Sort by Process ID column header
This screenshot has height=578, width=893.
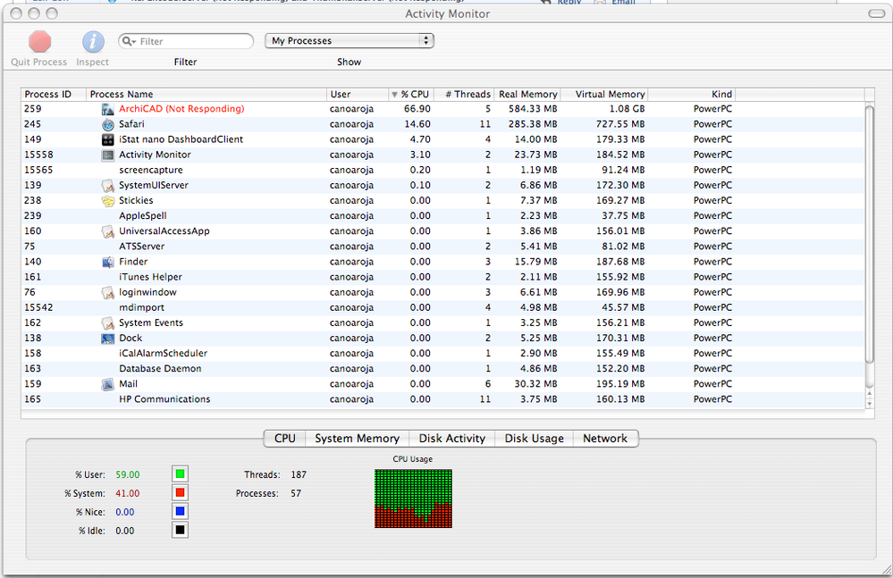54,95
